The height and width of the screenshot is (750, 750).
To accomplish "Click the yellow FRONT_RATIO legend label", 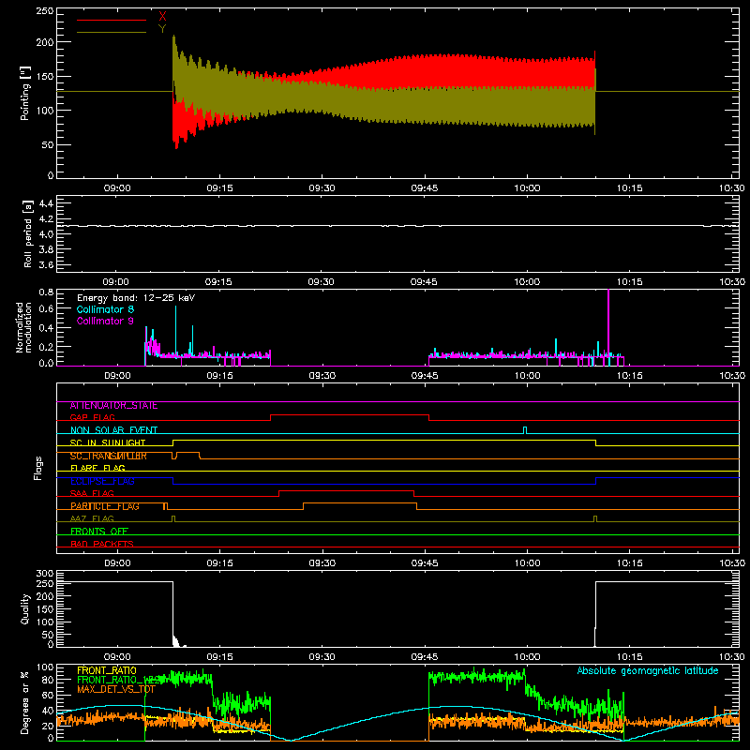I will tap(107, 670).
